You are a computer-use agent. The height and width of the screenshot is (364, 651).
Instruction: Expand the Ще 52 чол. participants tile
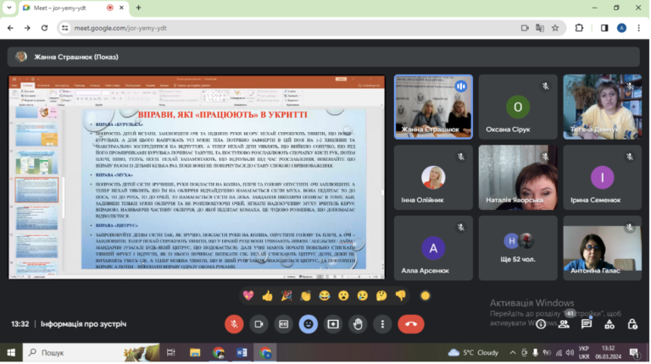click(x=518, y=248)
